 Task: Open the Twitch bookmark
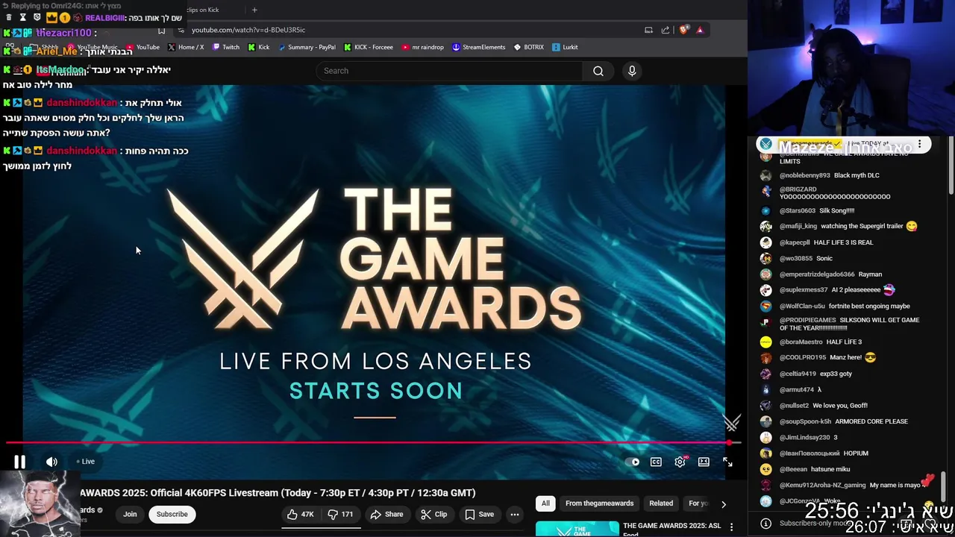click(226, 47)
